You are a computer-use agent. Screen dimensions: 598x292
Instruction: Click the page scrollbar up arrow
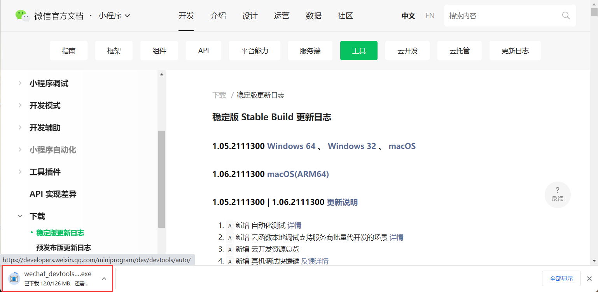(x=594, y=3)
